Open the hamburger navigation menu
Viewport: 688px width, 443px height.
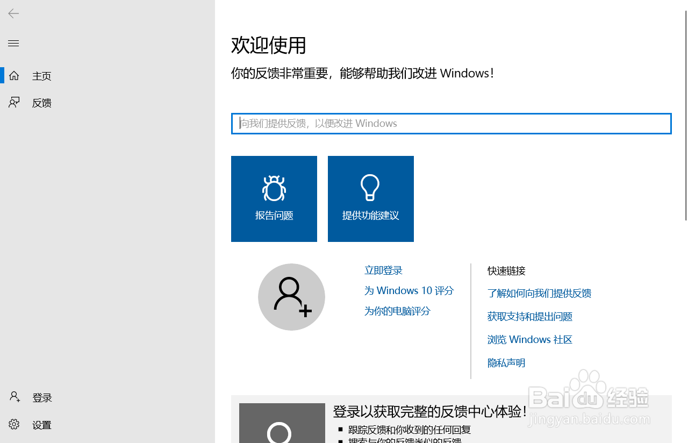(x=13, y=44)
